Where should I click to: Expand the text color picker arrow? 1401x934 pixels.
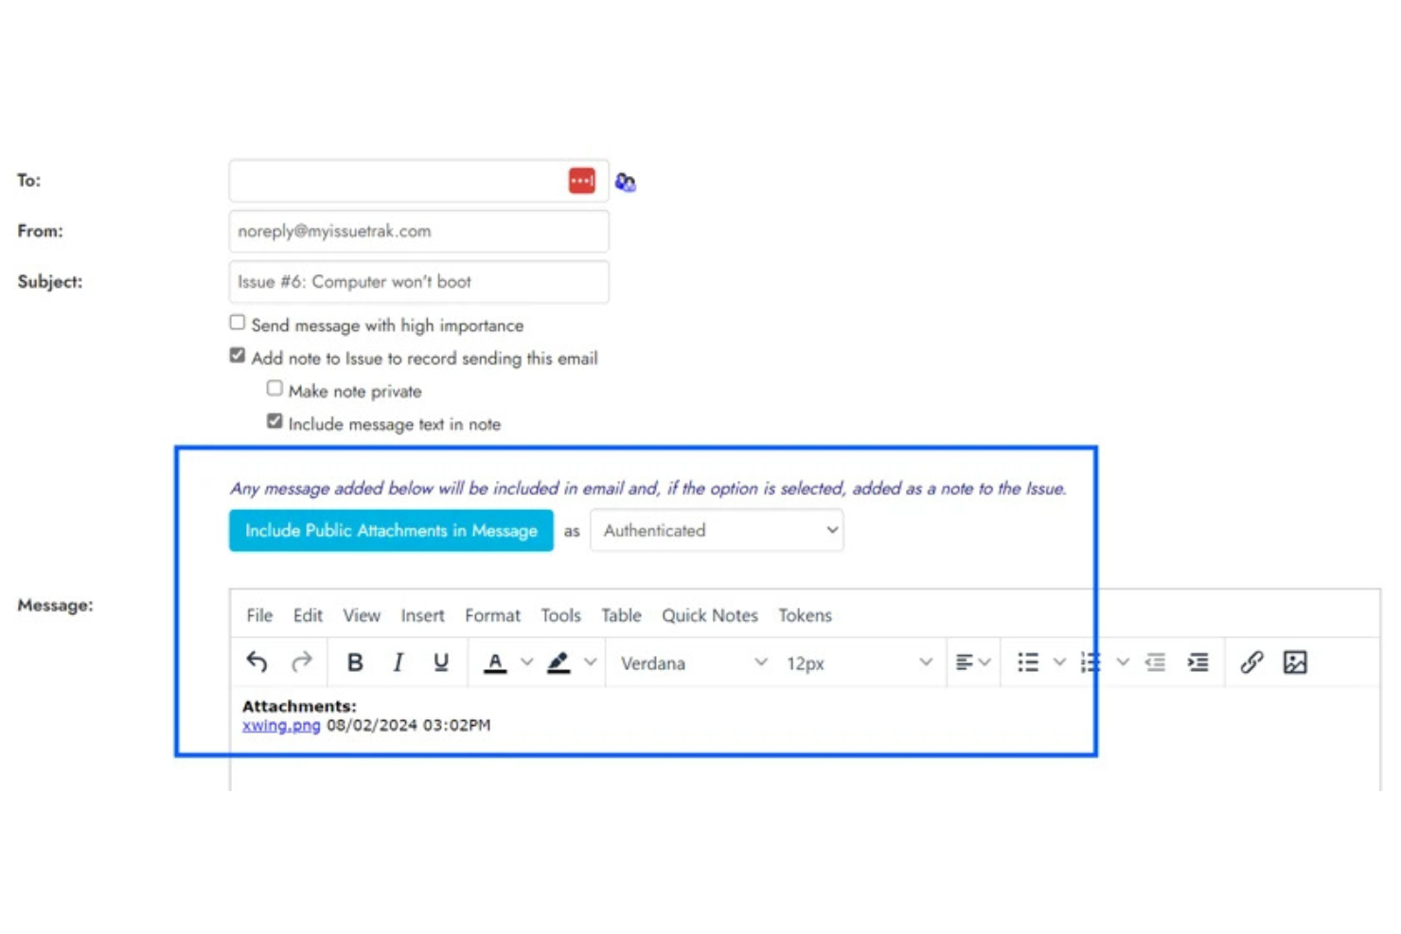click(x=527, y=662)
